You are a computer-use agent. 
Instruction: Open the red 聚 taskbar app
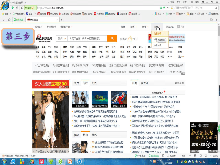tap(41, 162)
